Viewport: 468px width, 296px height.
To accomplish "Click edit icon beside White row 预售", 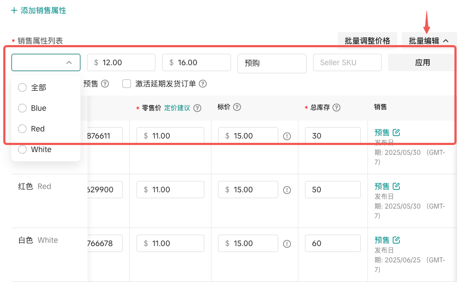I will pos(396,240).
